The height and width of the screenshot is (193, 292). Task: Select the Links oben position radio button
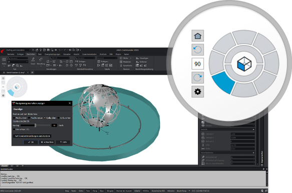45,118
